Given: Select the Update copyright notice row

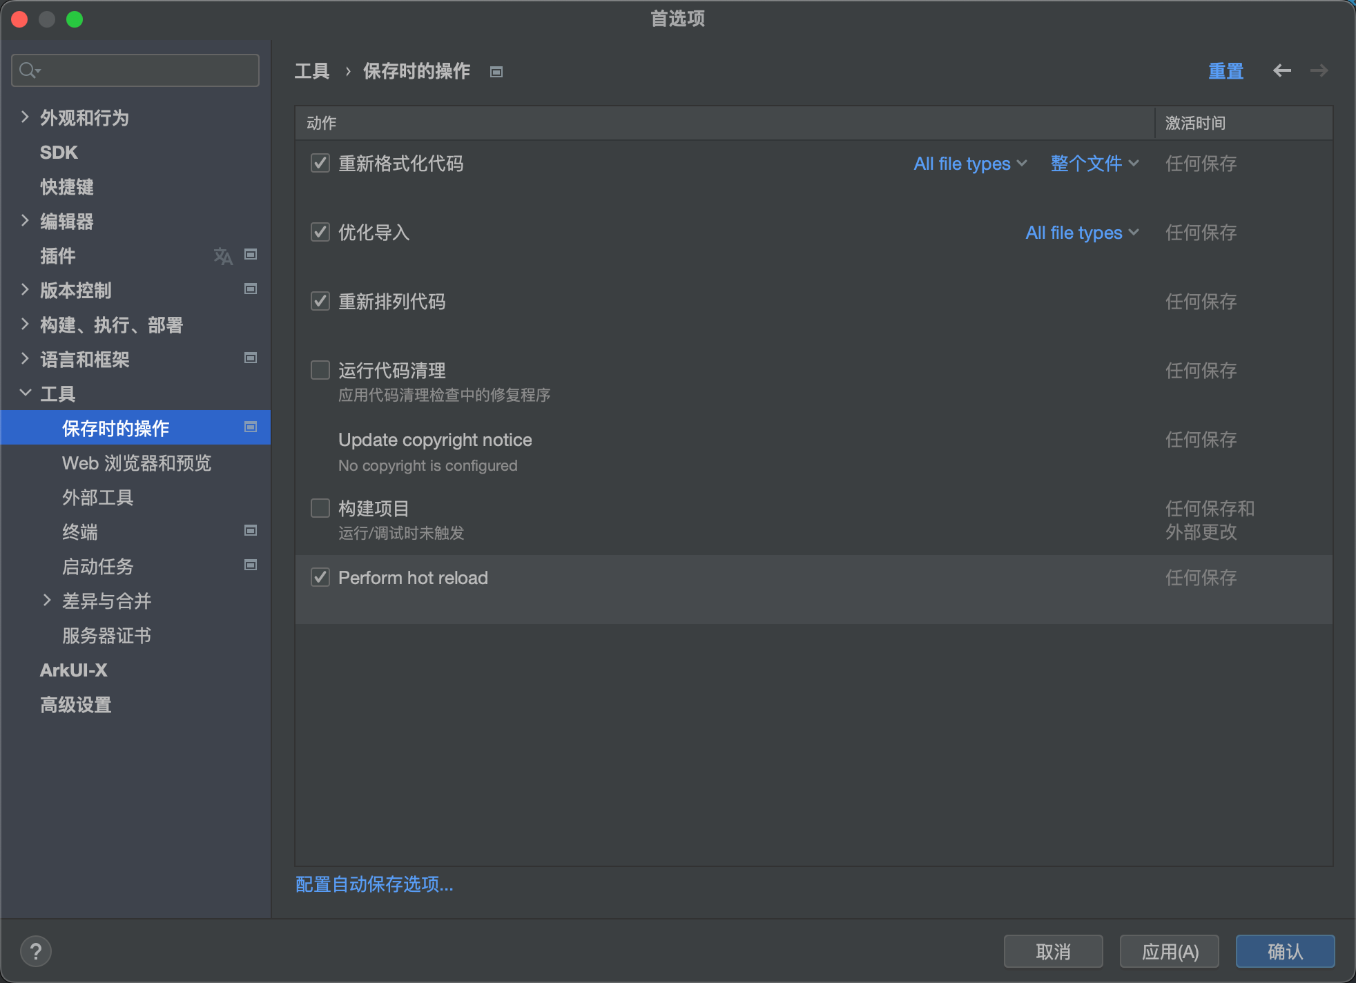Looking at the screenshot, I should (x=814, y=451).
